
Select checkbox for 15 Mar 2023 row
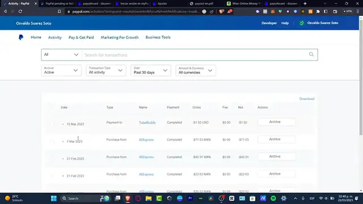pyautogui.click(x=52, y=124)
